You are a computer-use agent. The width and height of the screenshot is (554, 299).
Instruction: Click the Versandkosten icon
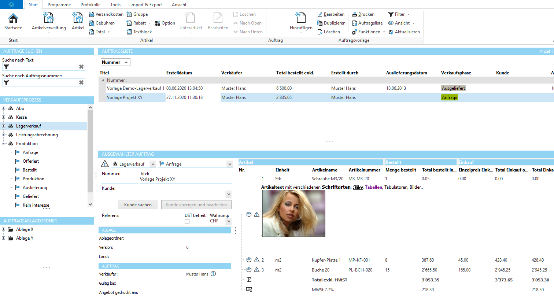[92, 14]
